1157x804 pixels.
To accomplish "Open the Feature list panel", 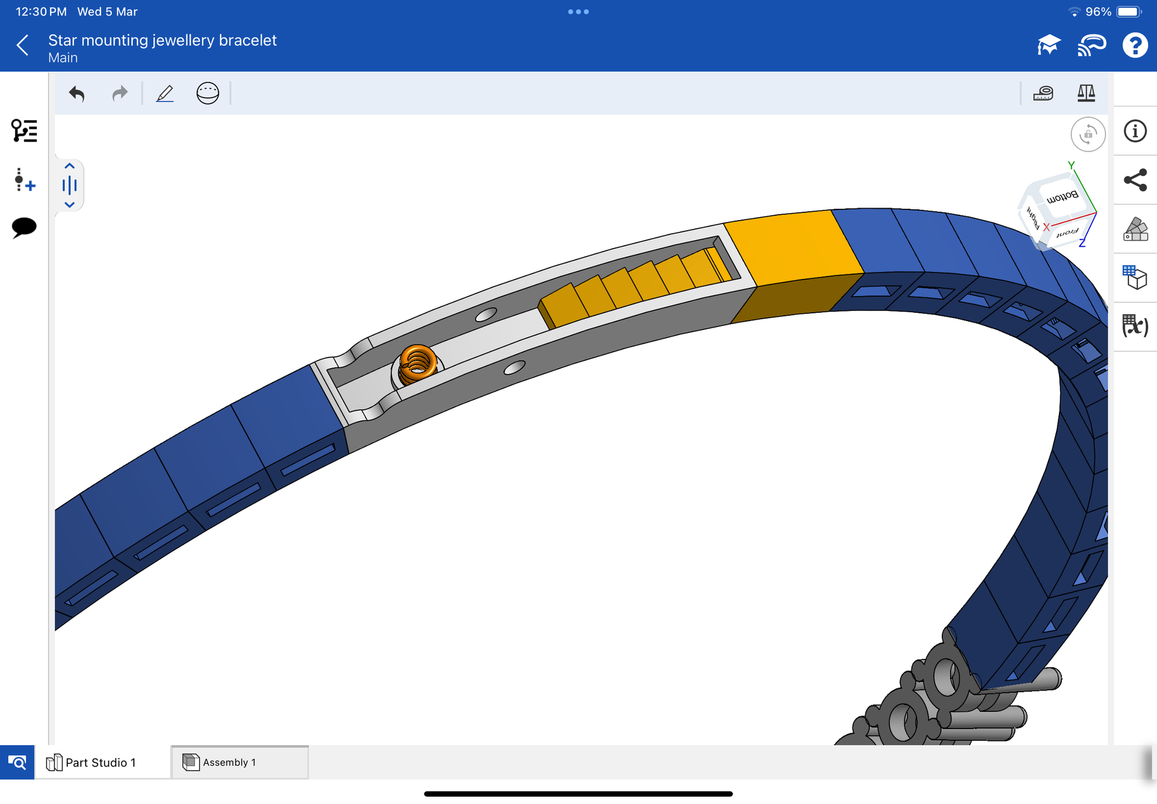I will [x=24, y=131].
